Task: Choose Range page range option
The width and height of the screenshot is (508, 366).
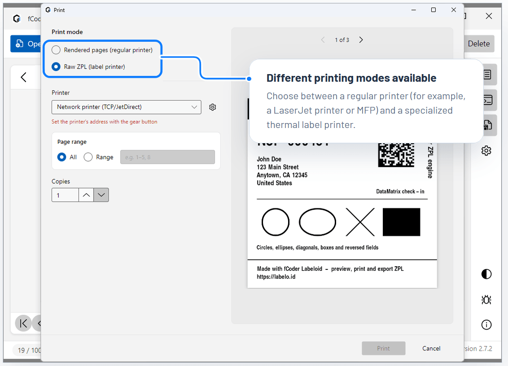Action: point(98,157)
